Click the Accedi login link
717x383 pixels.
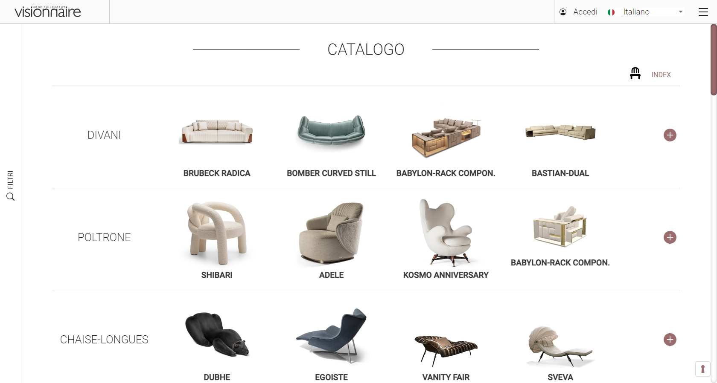pyautogui.click(x=585, y=12)
